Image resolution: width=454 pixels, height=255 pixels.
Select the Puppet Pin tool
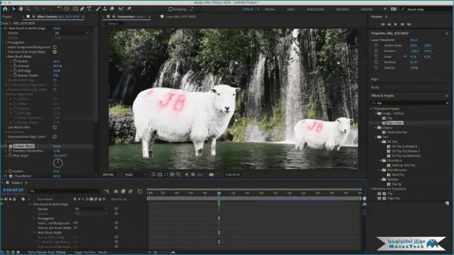tap(129, 9)
